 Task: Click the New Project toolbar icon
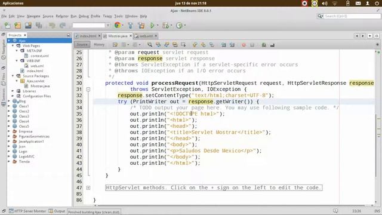[x=17, y=25]
